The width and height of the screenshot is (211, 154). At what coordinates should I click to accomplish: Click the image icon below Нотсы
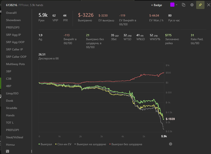pyautogui.click(x=8, y=151)
